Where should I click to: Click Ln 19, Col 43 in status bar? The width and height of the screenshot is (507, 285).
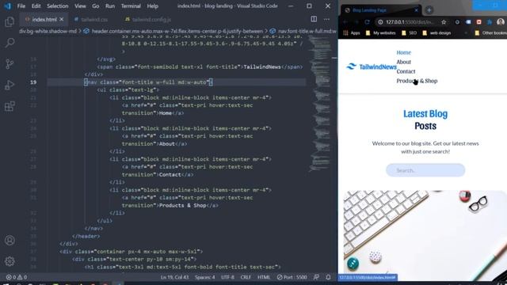174,277
